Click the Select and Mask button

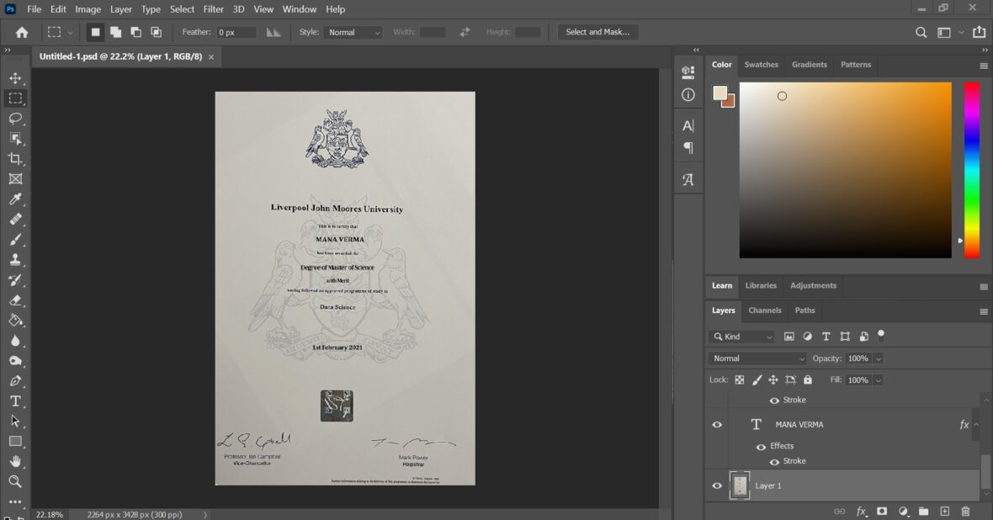pyautogui.click(x=597, y=32)
